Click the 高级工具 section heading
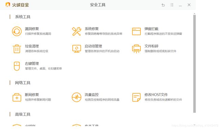The image size is (220, 129). tap(23, 114)
